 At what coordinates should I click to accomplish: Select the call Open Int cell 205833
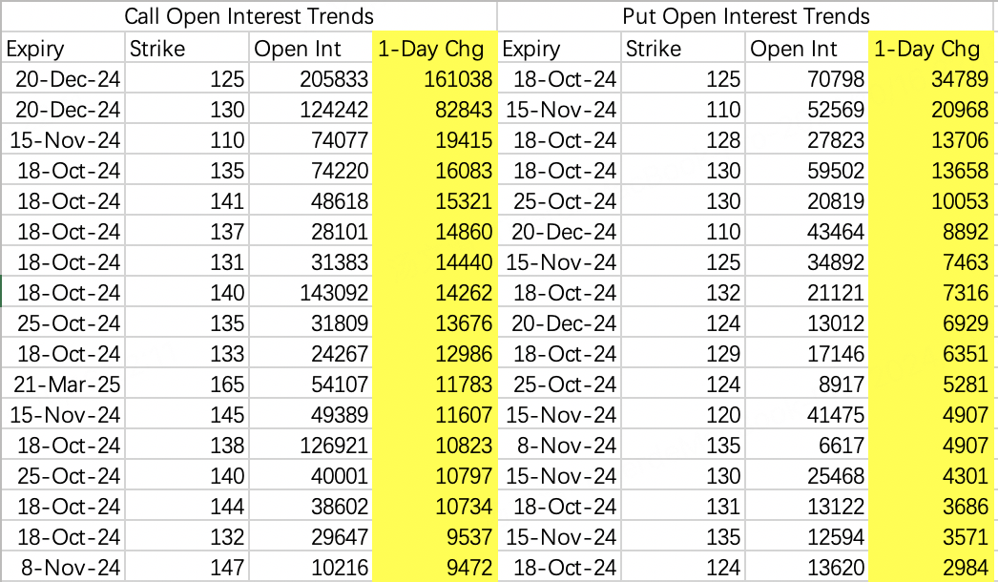coord(310,78)
